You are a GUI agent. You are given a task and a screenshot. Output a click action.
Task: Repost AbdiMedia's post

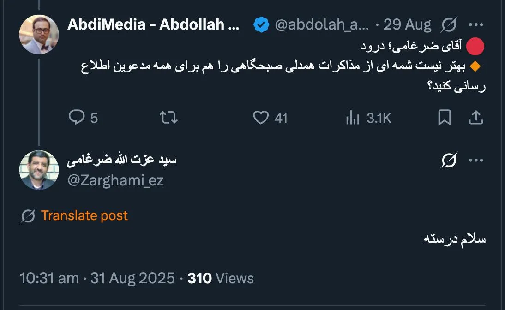(x=168, y=118)
